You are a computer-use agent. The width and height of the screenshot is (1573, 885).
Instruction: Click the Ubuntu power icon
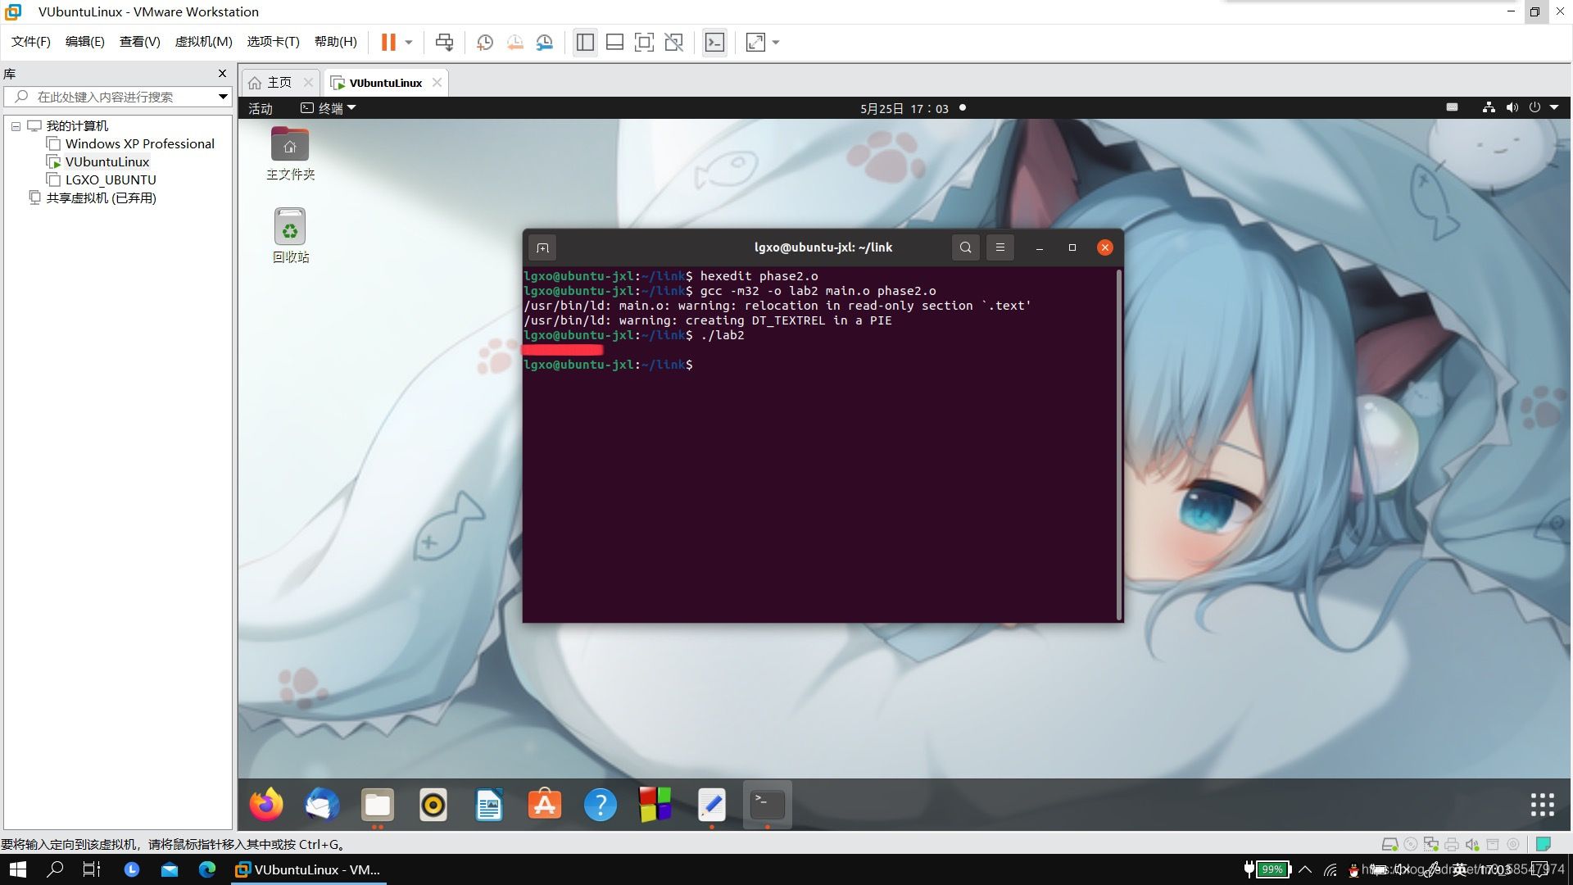pos(1534,107)
